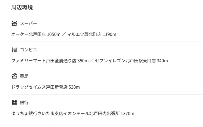Image resolution: width=203 pixels, height=127 pixels.
Task: Select the 薬局 category label
Action: (x=24, y=76)
